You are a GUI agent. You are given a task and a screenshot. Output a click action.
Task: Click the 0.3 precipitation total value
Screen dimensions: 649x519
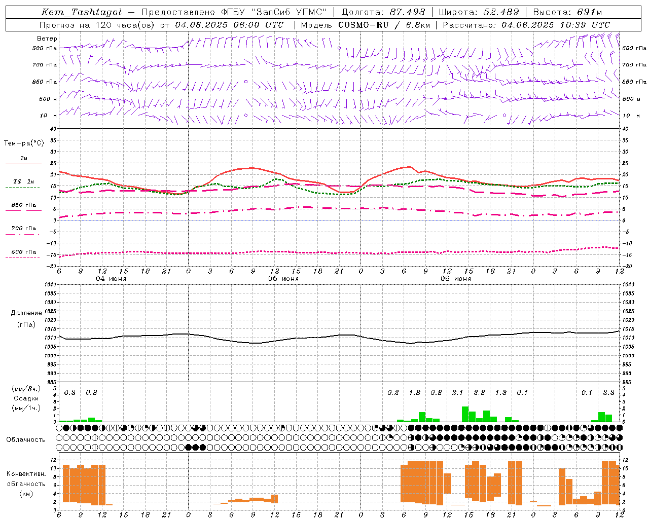click(70, 393)
